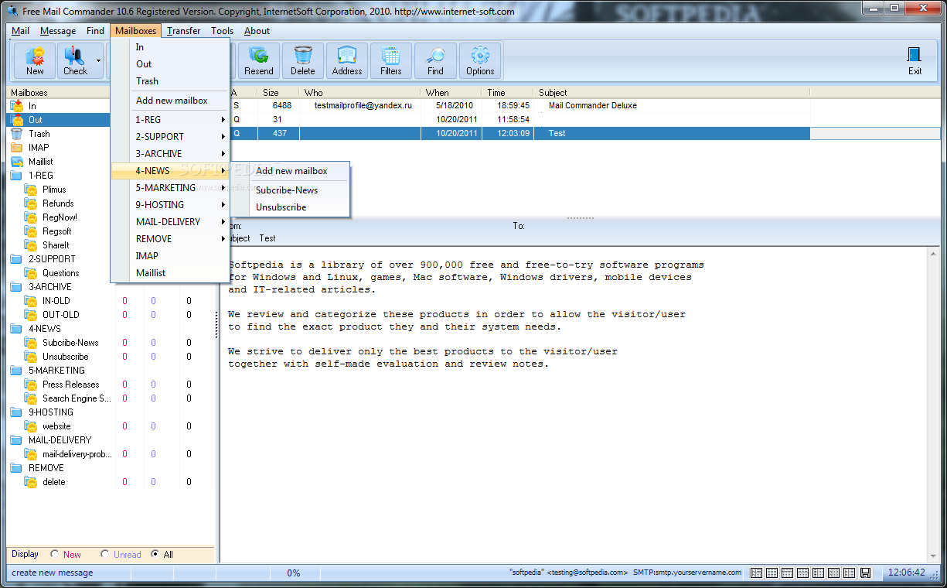This screenshot has height=588, width=947.
Task: Expand the 3-ARCHIVE submenu entry
Action: click(171, 154)
